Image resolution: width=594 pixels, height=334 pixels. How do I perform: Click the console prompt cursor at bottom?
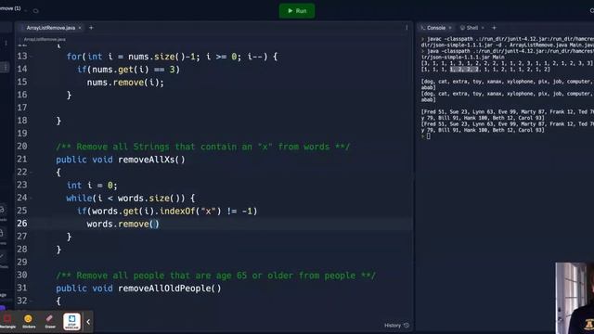point(429,136)
